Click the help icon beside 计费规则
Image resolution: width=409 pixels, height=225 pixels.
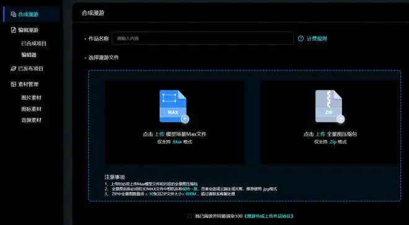pyautogui.click(x=301, y=38)
